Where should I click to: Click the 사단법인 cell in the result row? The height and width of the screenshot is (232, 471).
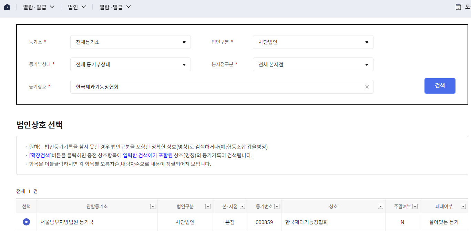pyautogui.click(x=185, y=222)
